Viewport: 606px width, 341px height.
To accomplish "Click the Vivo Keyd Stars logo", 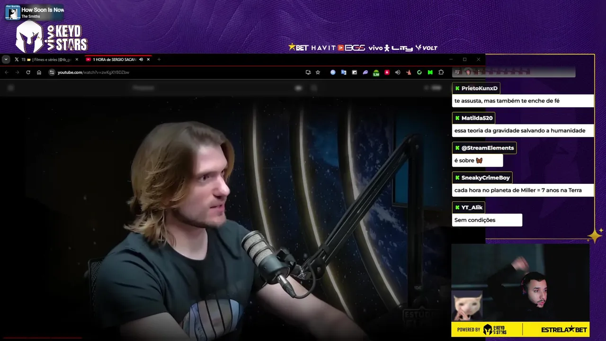I will click(x=52, y=37).
